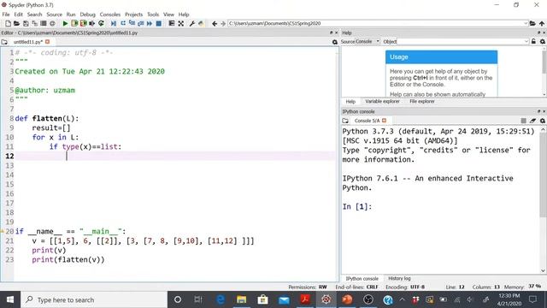Open the Debug menu
The height and width of the screenshot is (308, 547).
point(87,15)
